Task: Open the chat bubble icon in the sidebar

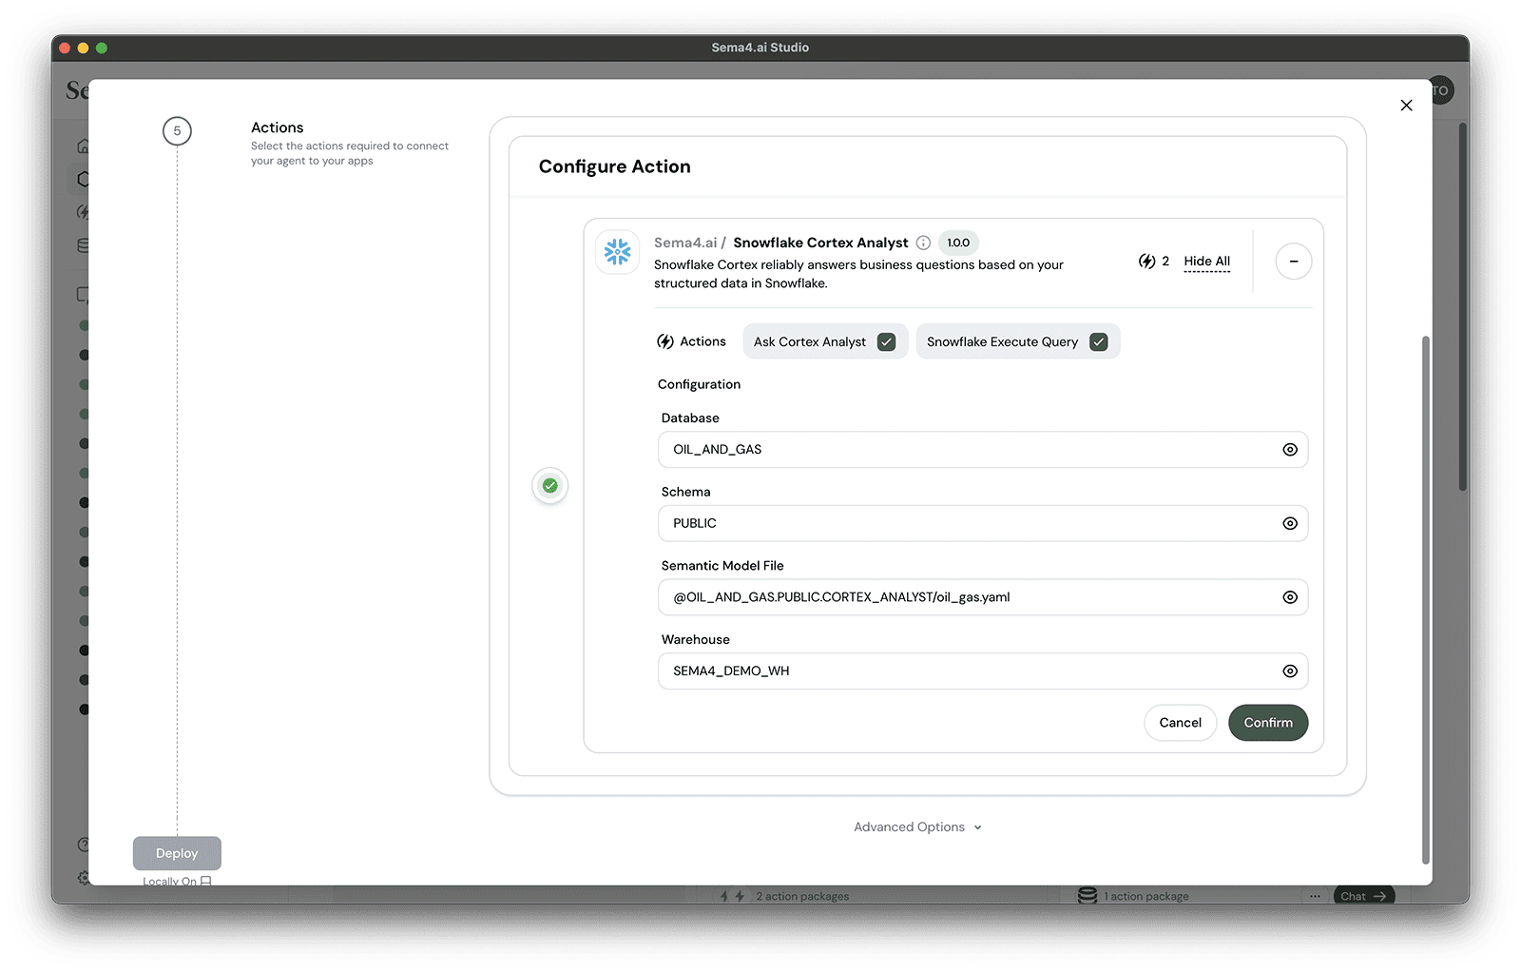Action: click(84, 295)
